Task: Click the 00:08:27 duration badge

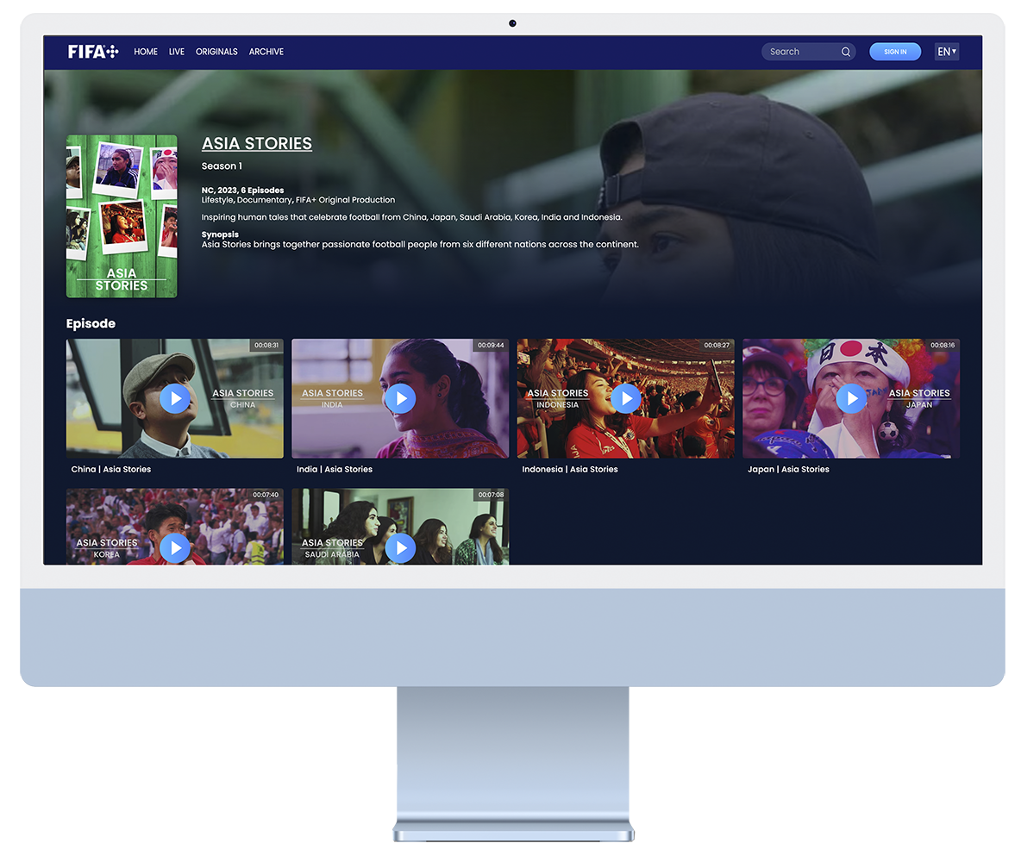Action: click(717, 345)
